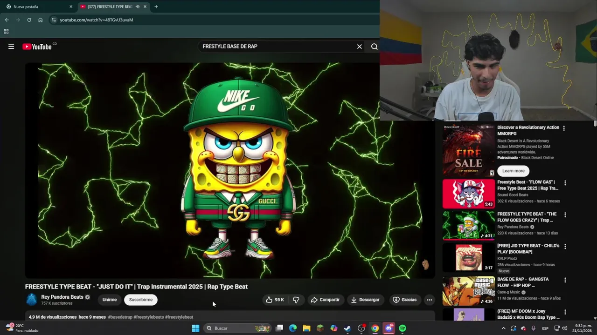Open the Windows Start menu
This screenshot has width=597, height=335.
coord(195,328)
